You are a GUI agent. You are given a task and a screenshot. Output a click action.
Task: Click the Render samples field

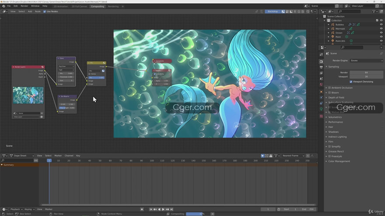[366, 72]
